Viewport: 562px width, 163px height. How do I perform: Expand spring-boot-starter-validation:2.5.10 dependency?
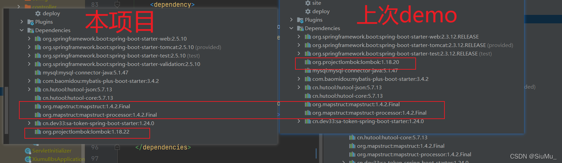coord(29,64)
